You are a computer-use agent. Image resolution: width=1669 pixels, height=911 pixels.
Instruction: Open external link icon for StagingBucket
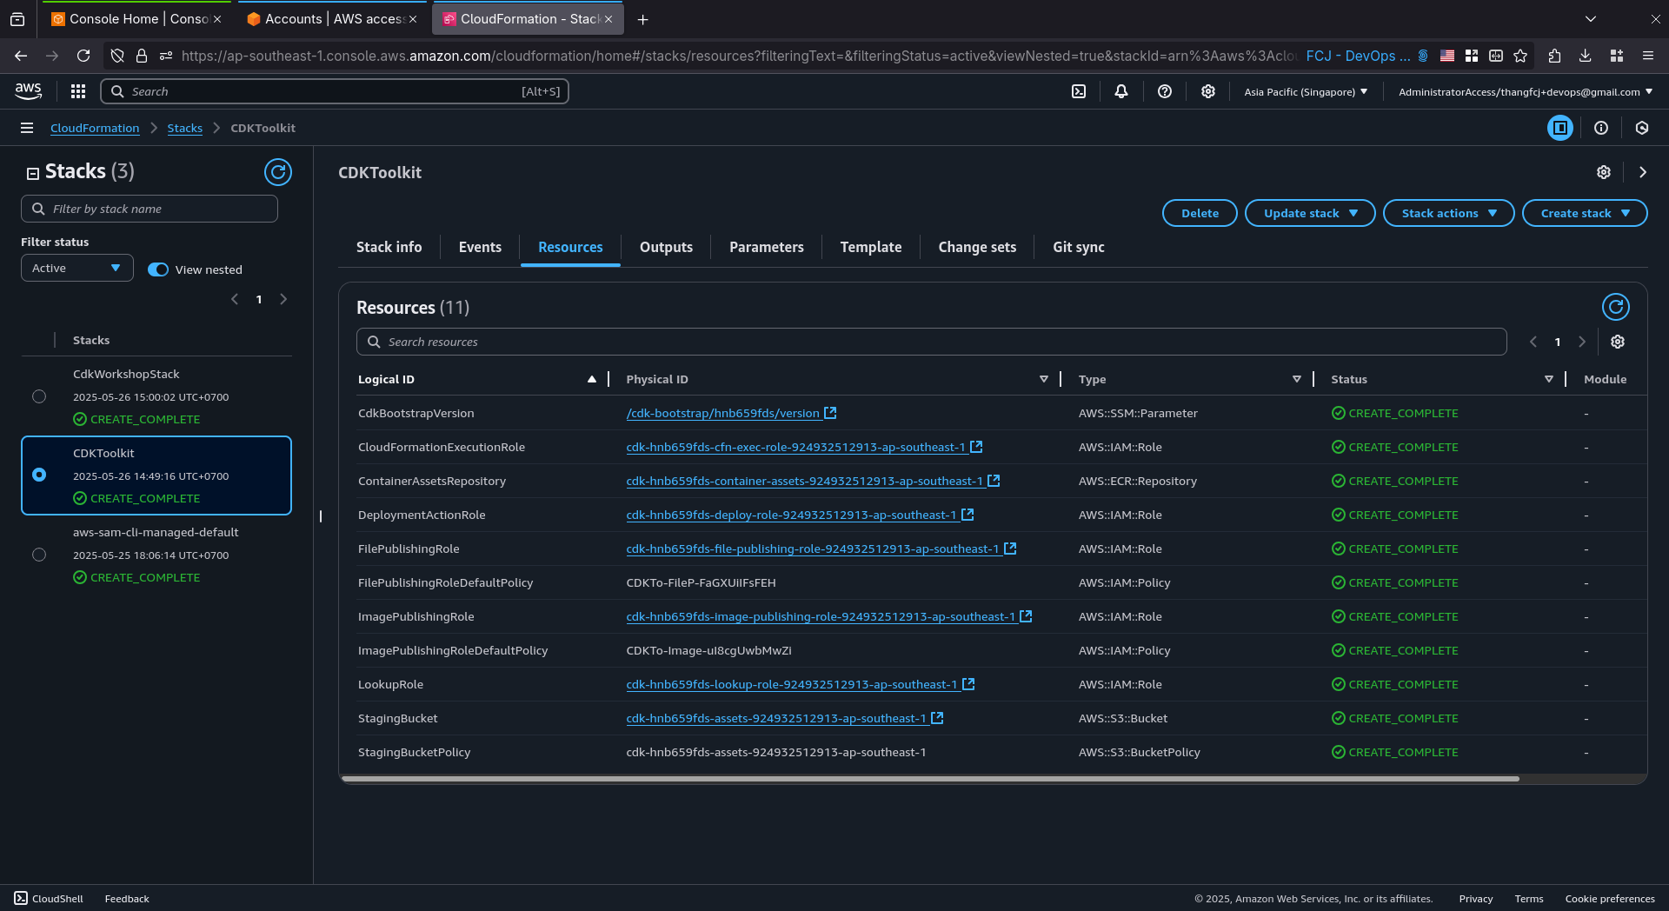[x=937, y=718]
